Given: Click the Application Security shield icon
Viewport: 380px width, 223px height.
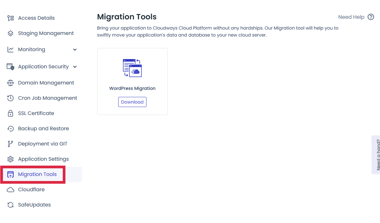Looking at the screenshot, I should tap(10, 66).
